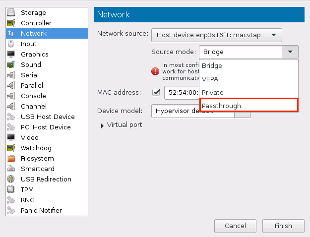Expand the Virtual port section
Viewport: 310px width, 237px height.
103,125
